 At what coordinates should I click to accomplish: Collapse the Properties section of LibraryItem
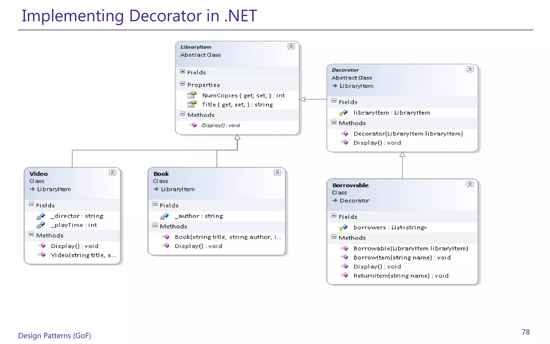click(183, 84)
